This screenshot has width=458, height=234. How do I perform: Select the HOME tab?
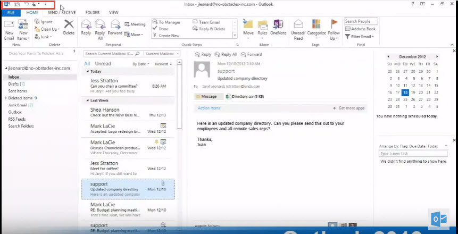pyautogui.click(x=32, y=13)
